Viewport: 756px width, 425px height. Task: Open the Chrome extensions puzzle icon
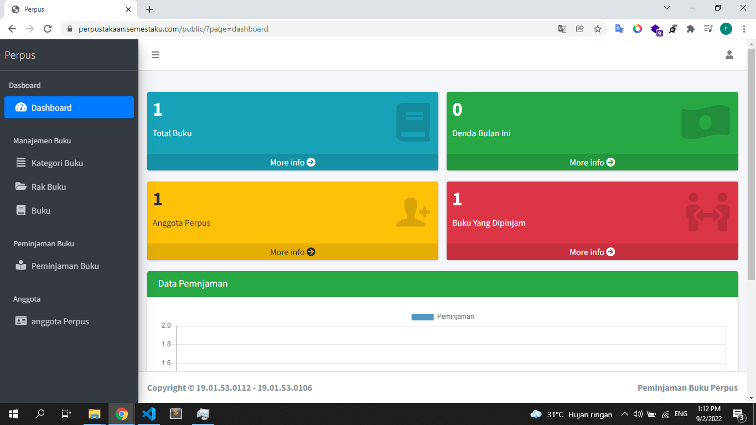690,29
